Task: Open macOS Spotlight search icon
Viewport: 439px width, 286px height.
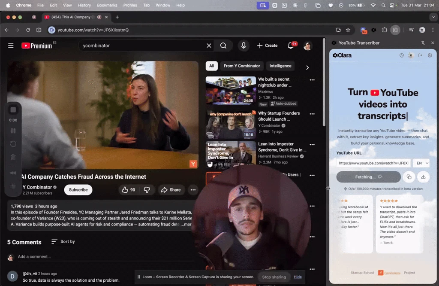Action: pos(383,5)
